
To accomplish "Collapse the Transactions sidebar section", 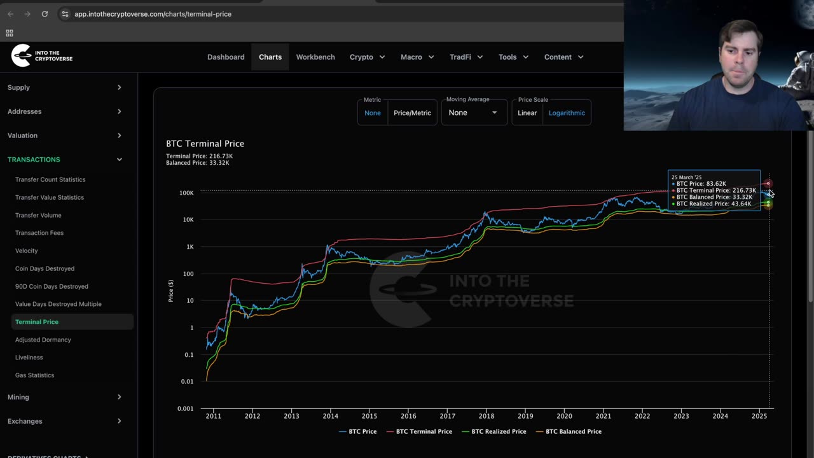I will pos(65,160).
